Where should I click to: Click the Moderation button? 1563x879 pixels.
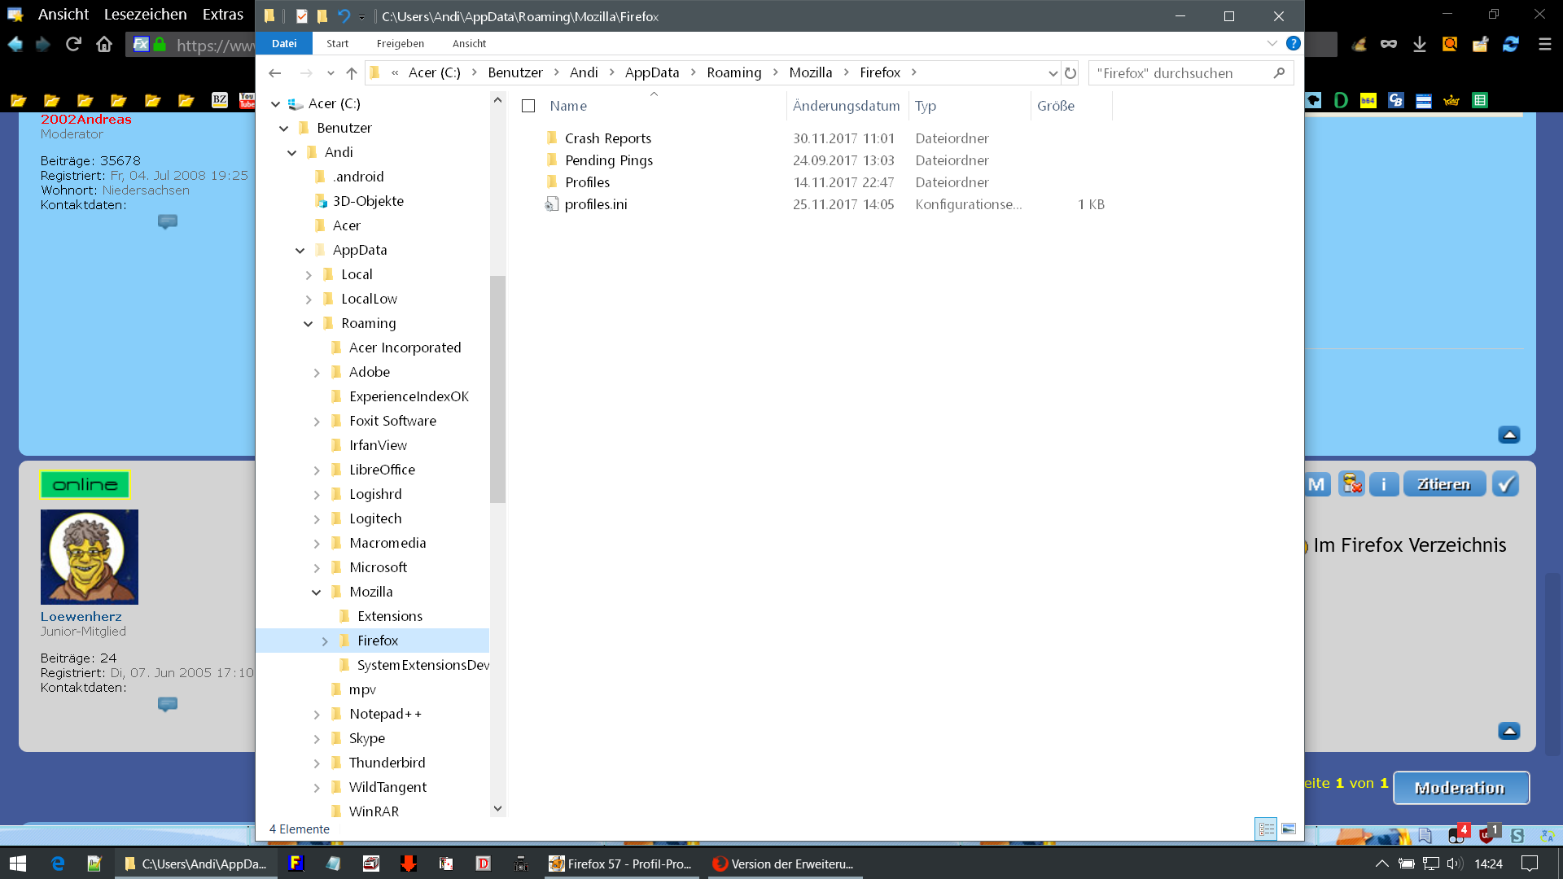1460,788
